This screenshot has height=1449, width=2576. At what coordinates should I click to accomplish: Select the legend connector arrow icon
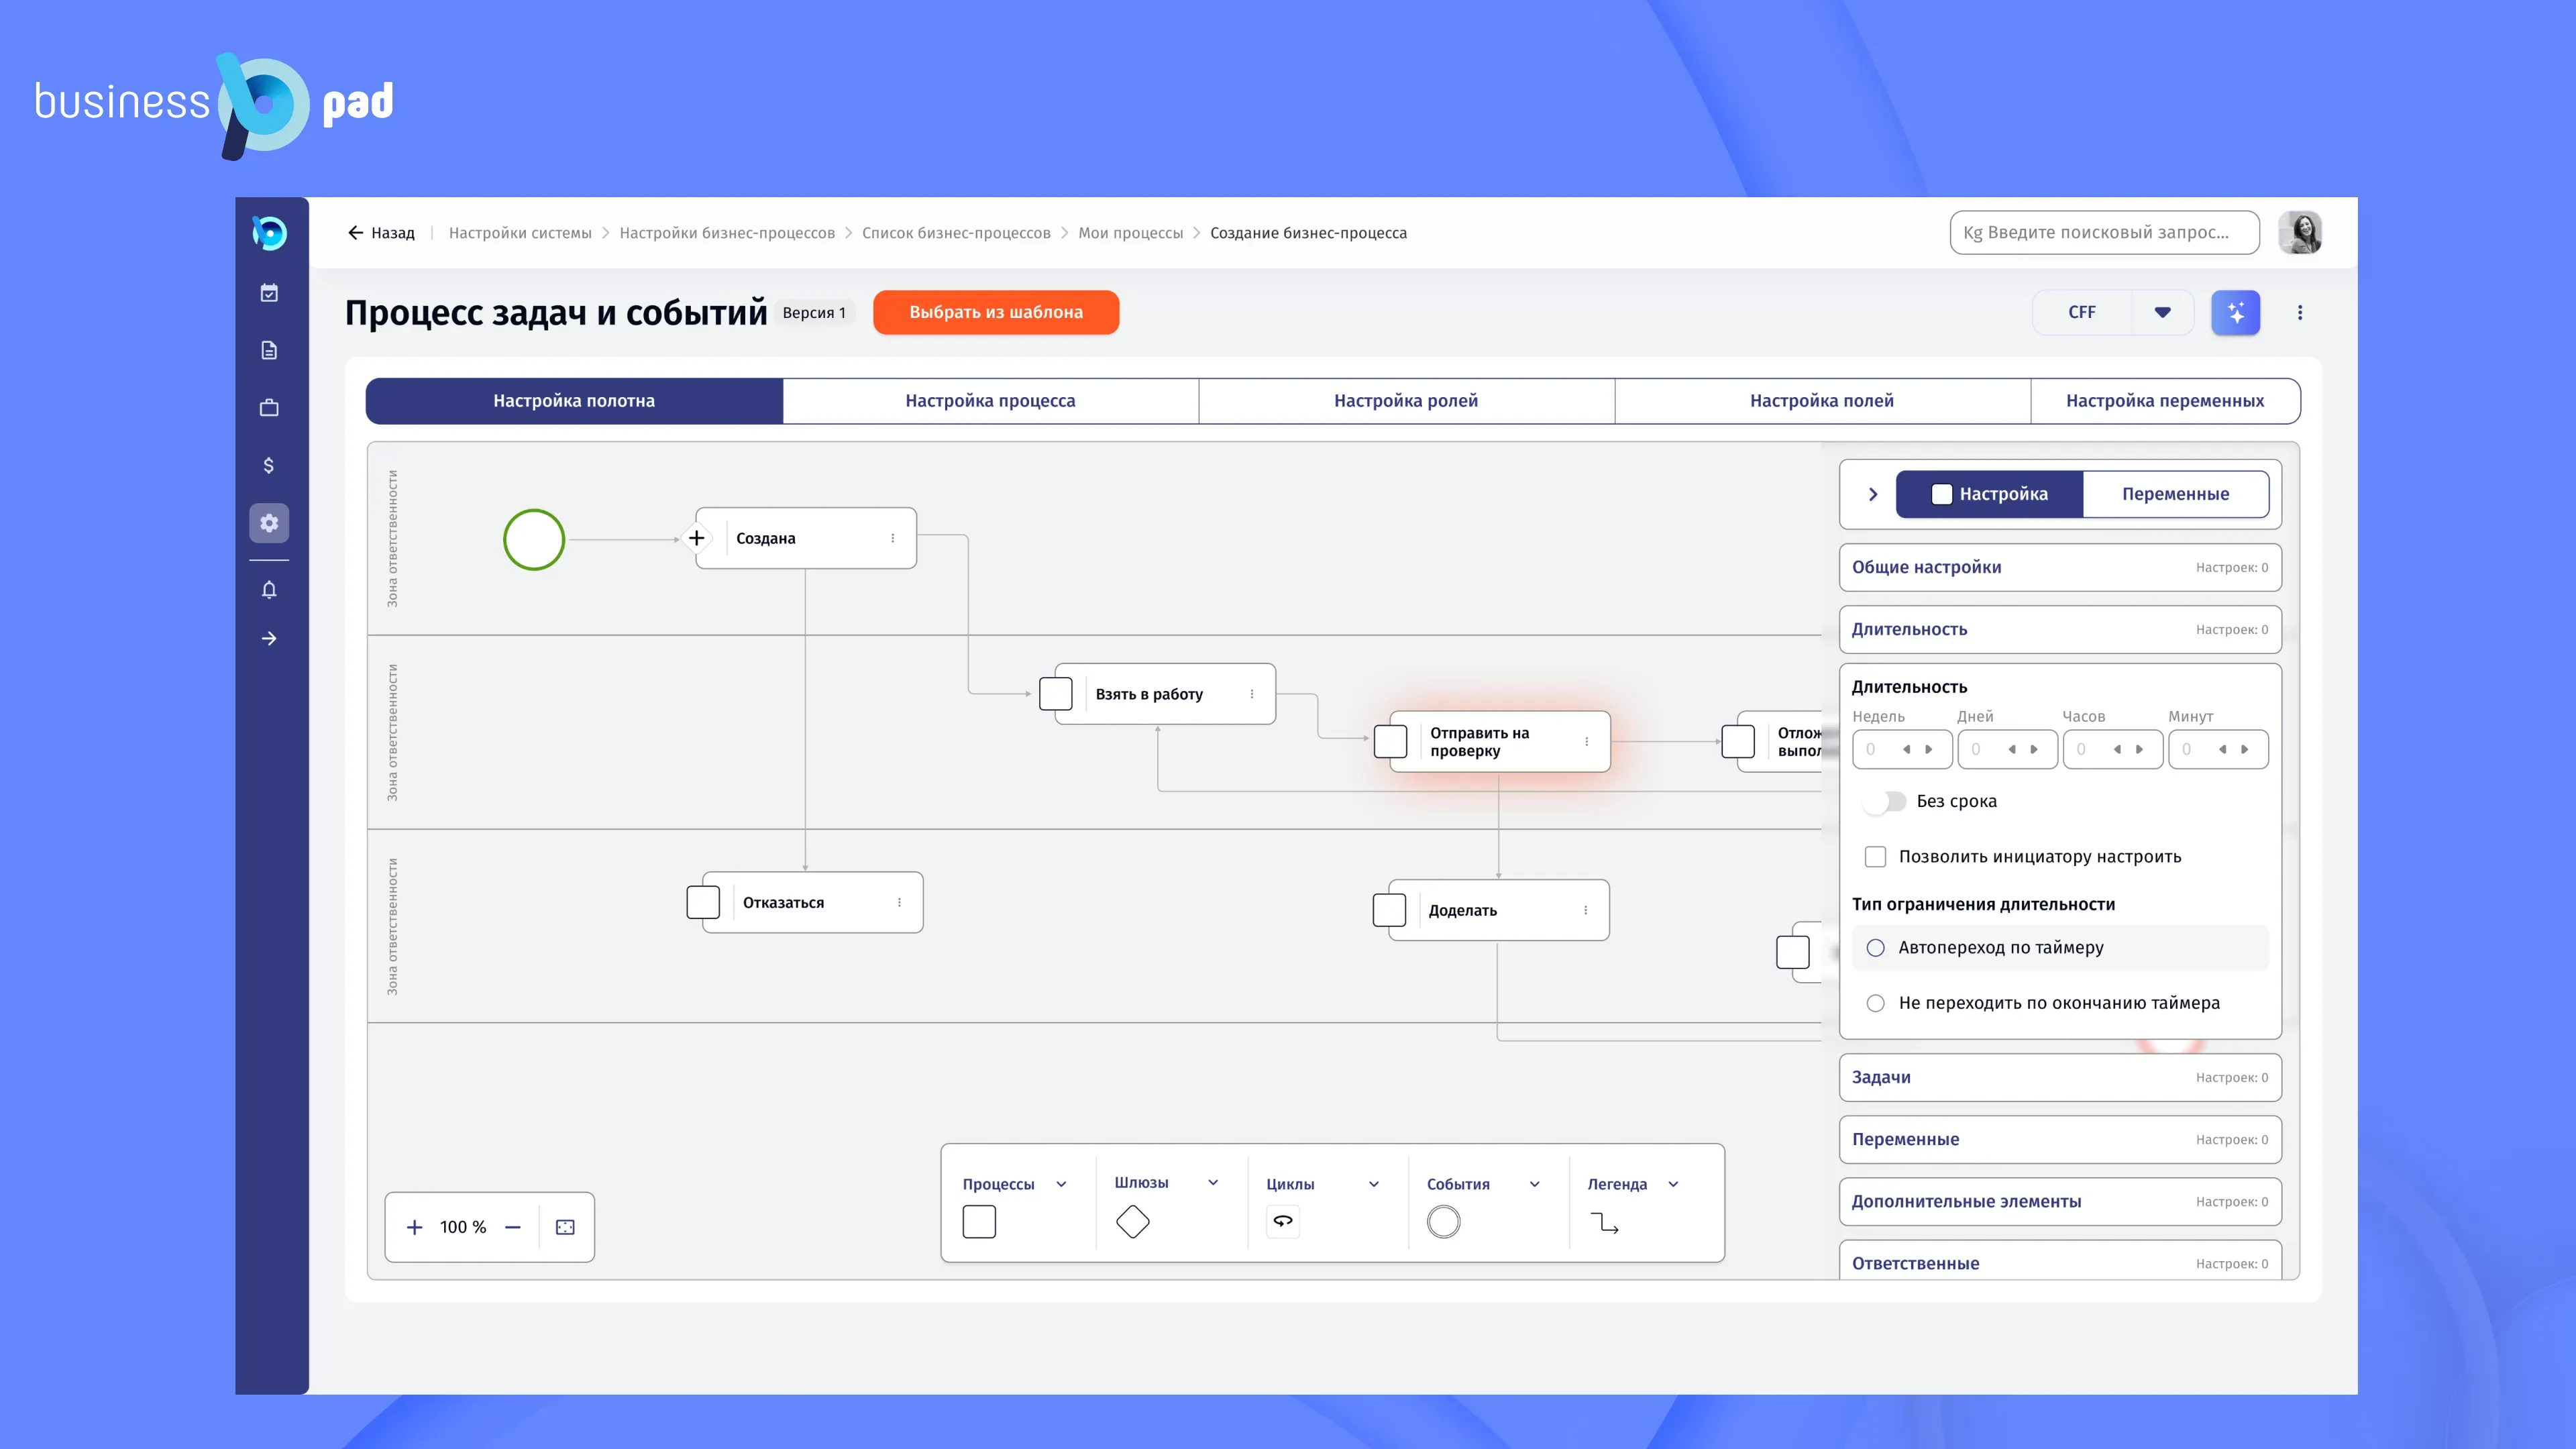click(x=1604, y=1223)
